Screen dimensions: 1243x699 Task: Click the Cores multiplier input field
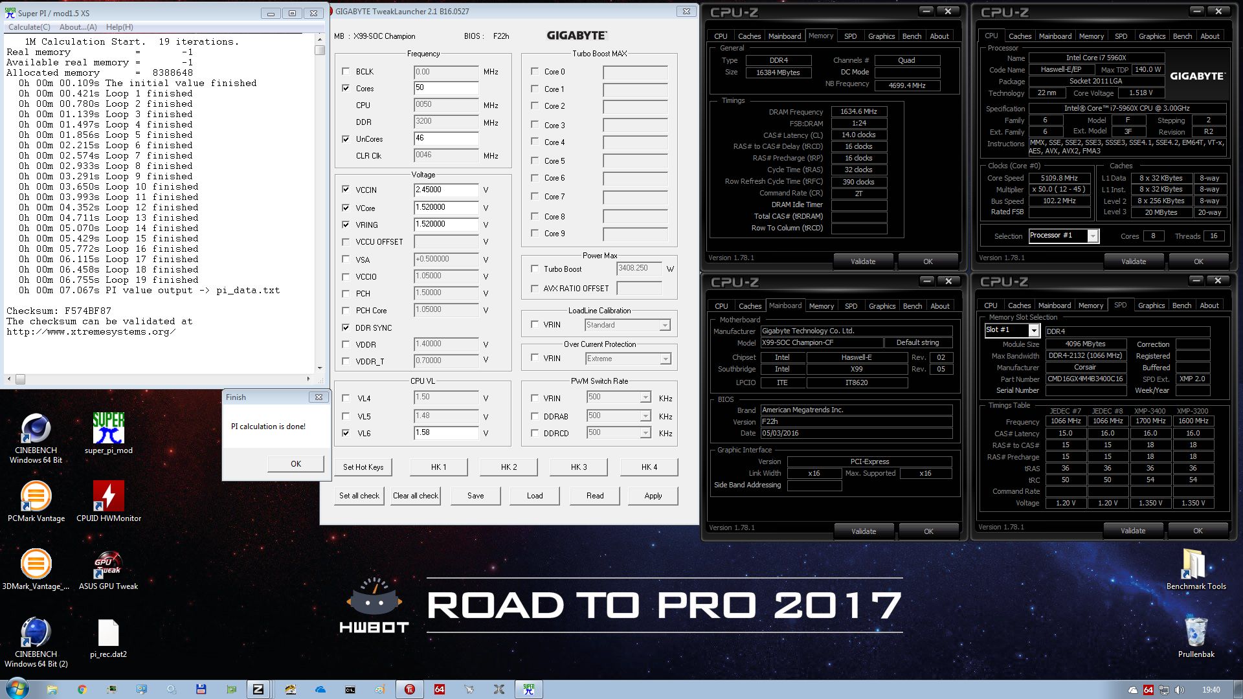click(446, 88)
